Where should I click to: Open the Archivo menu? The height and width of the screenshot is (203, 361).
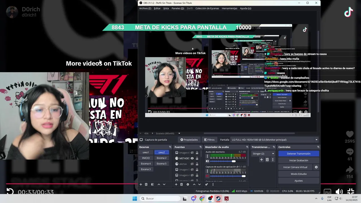145,8
